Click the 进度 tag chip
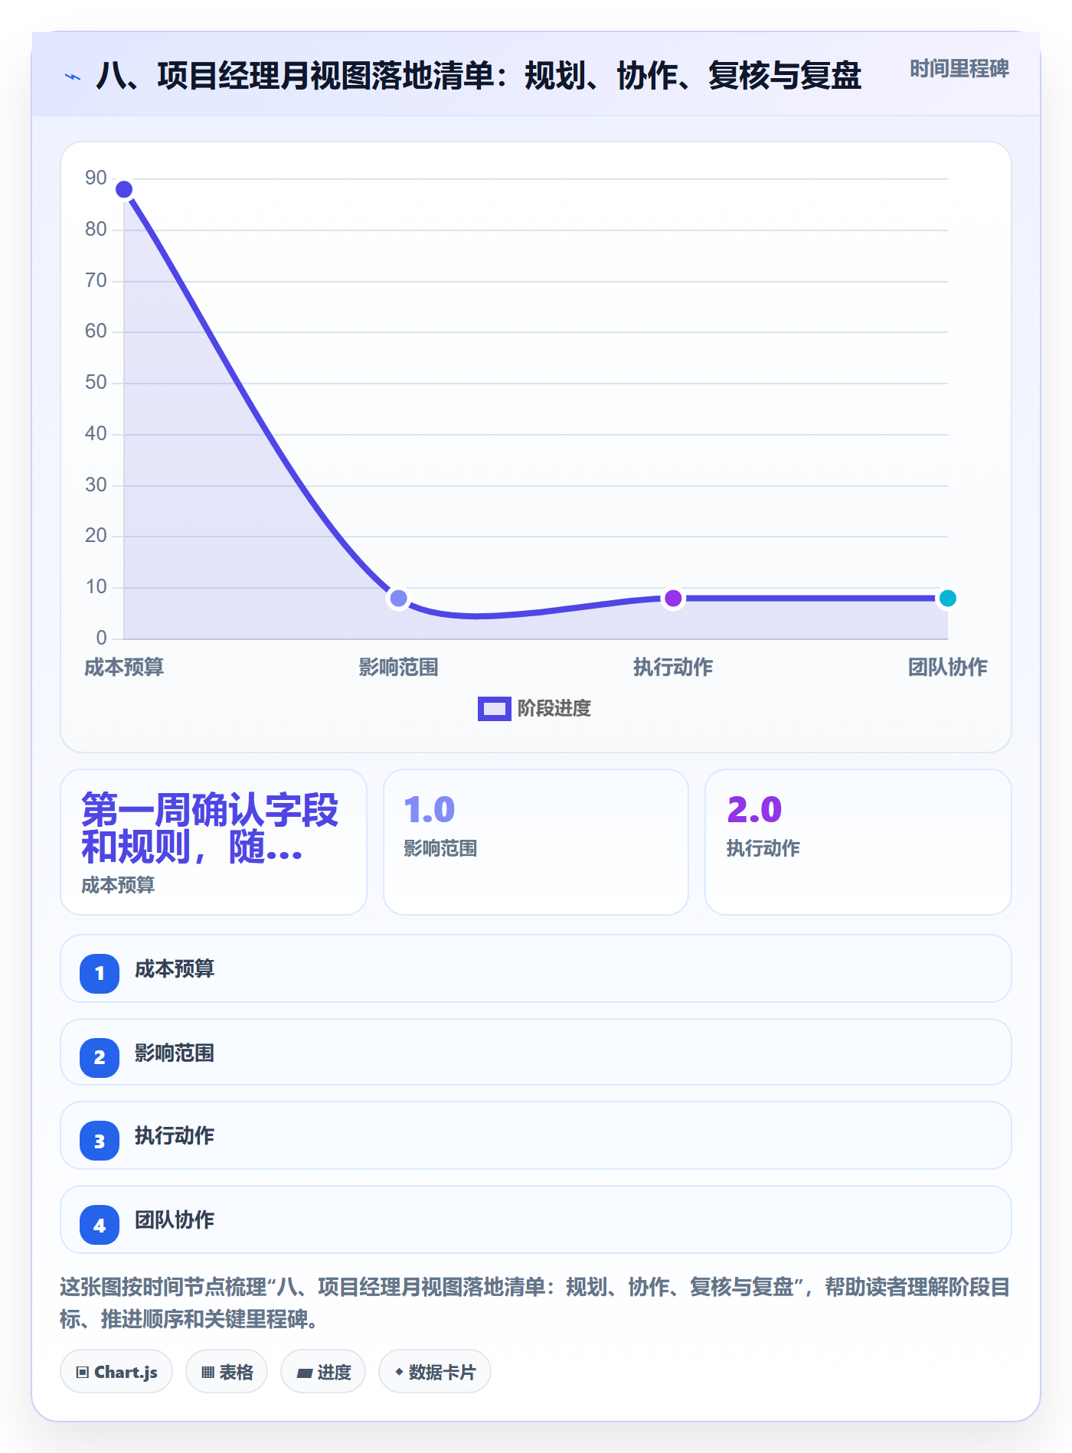The image size is (1072, 1453). click(x=323, y=1372)
